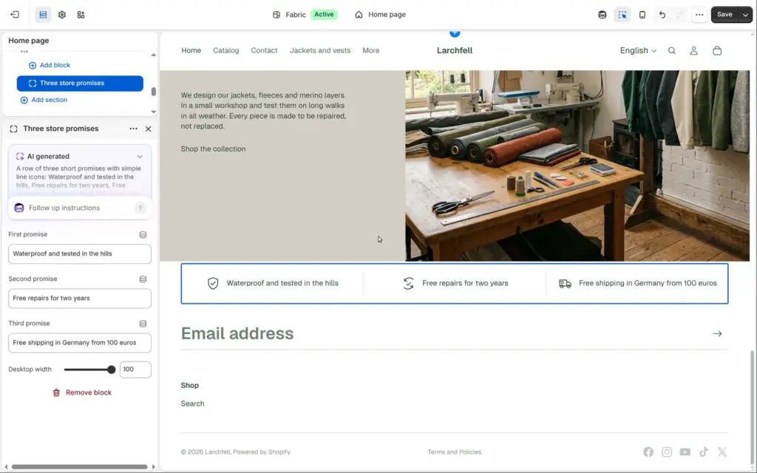Click the sidebar tree scroll up arrow
The height and width of the screenshot is (473, 757).
tap(154, 55)
